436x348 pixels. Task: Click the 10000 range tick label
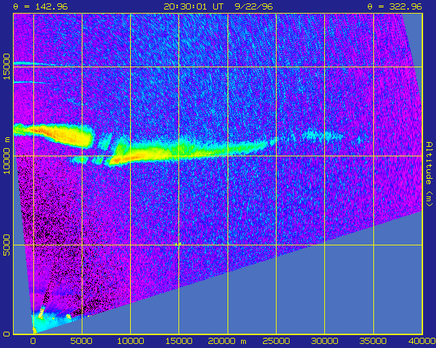point(130,341)
